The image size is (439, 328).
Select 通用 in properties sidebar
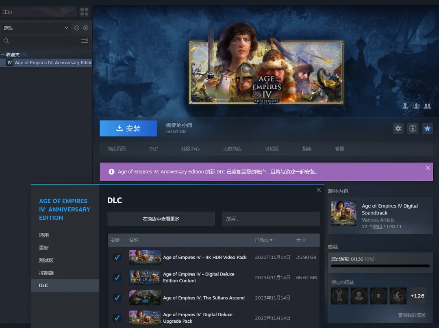(x=65, y=235)
